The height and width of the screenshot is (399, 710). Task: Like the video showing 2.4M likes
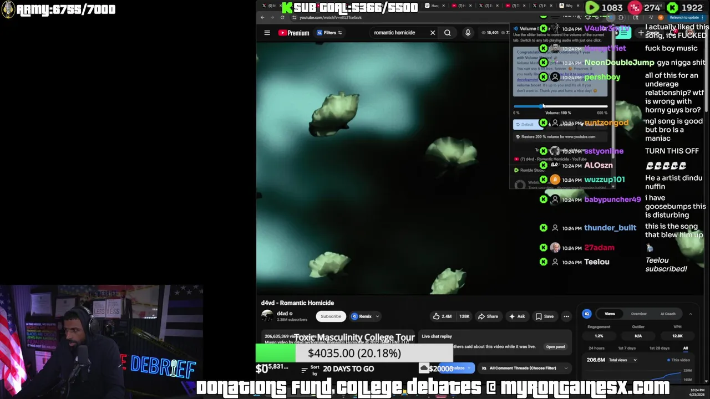(x=442, y=316)
